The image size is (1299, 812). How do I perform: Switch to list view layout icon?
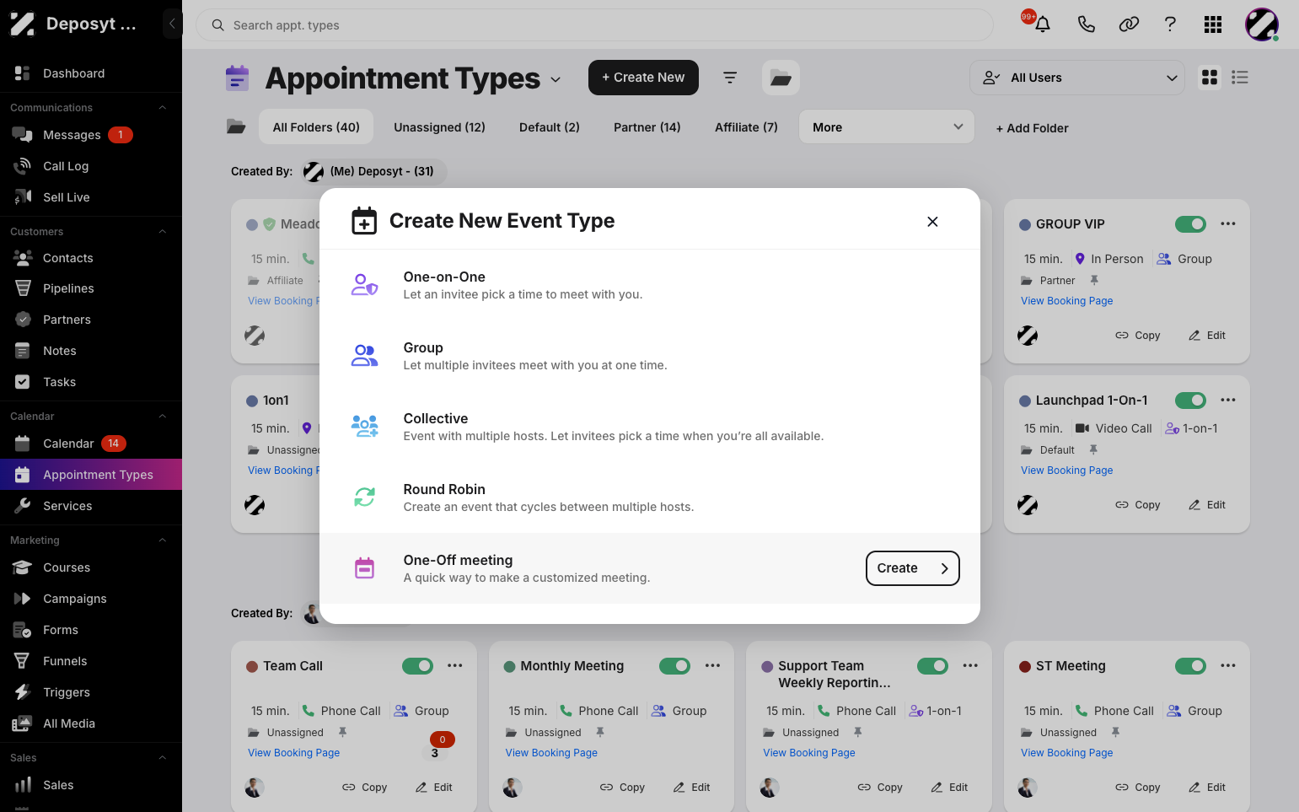(1239, 78)
